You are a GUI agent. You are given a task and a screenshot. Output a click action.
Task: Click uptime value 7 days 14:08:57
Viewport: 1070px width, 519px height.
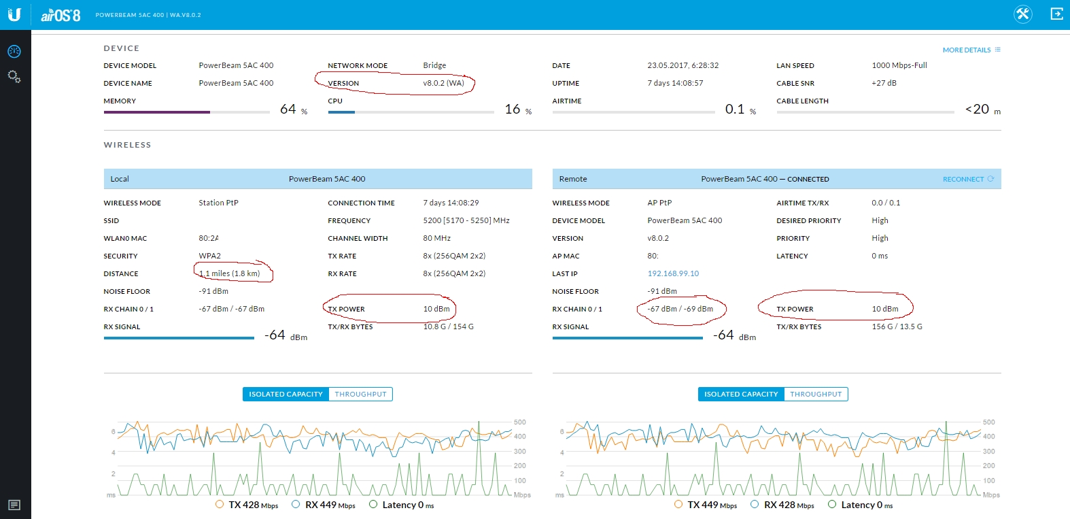click(x=675, y=83)
